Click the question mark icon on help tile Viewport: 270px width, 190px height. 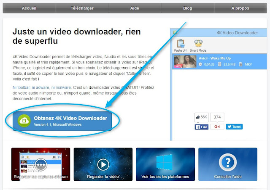pos(228,162)
